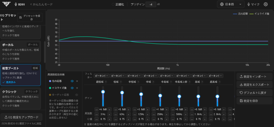This screenshot has height=127, width=274.
Task: Lower the 250Hz frequency with minus
Action: (x=154, y=114)
